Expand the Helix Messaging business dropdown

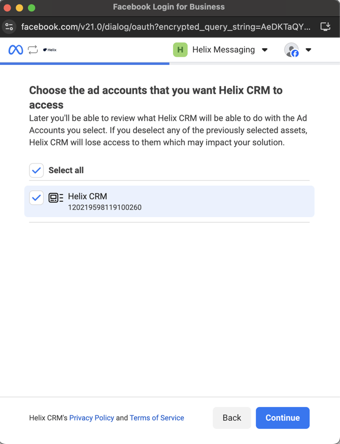pyautogui.click(x=264, y=50)
